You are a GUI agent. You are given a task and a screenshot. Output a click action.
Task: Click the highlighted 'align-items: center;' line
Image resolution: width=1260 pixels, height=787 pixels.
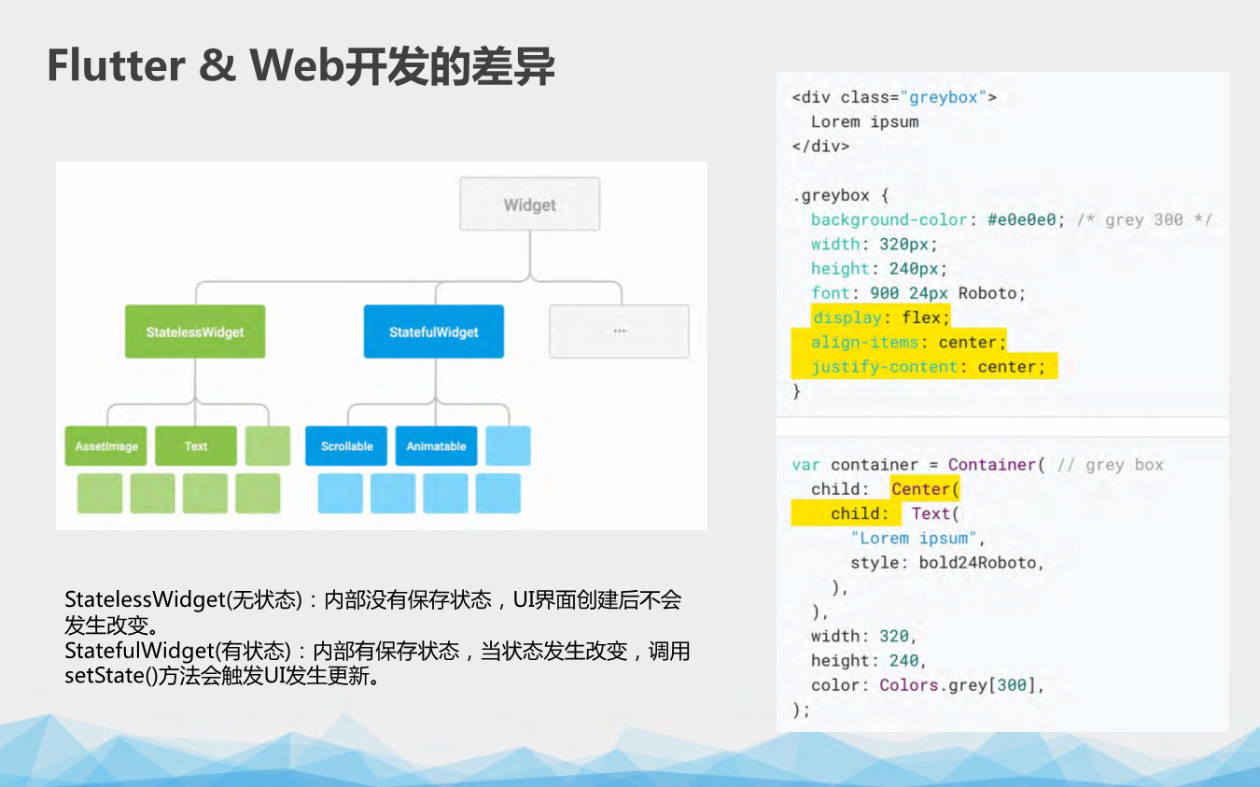tap(909, 342)
